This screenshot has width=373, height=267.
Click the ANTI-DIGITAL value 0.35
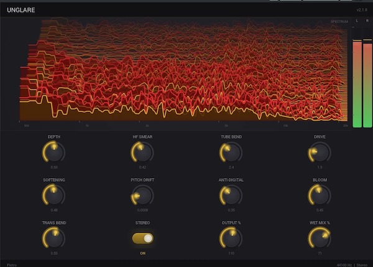pyautogui.click(x=231, y=210)
